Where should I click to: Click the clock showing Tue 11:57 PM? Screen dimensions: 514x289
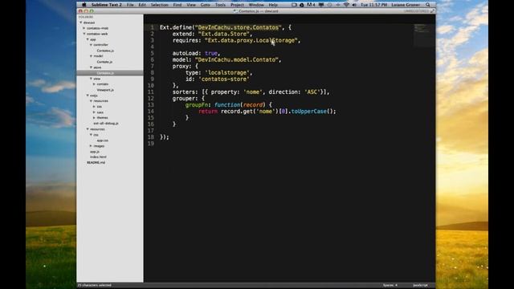[x=373, y=5]
